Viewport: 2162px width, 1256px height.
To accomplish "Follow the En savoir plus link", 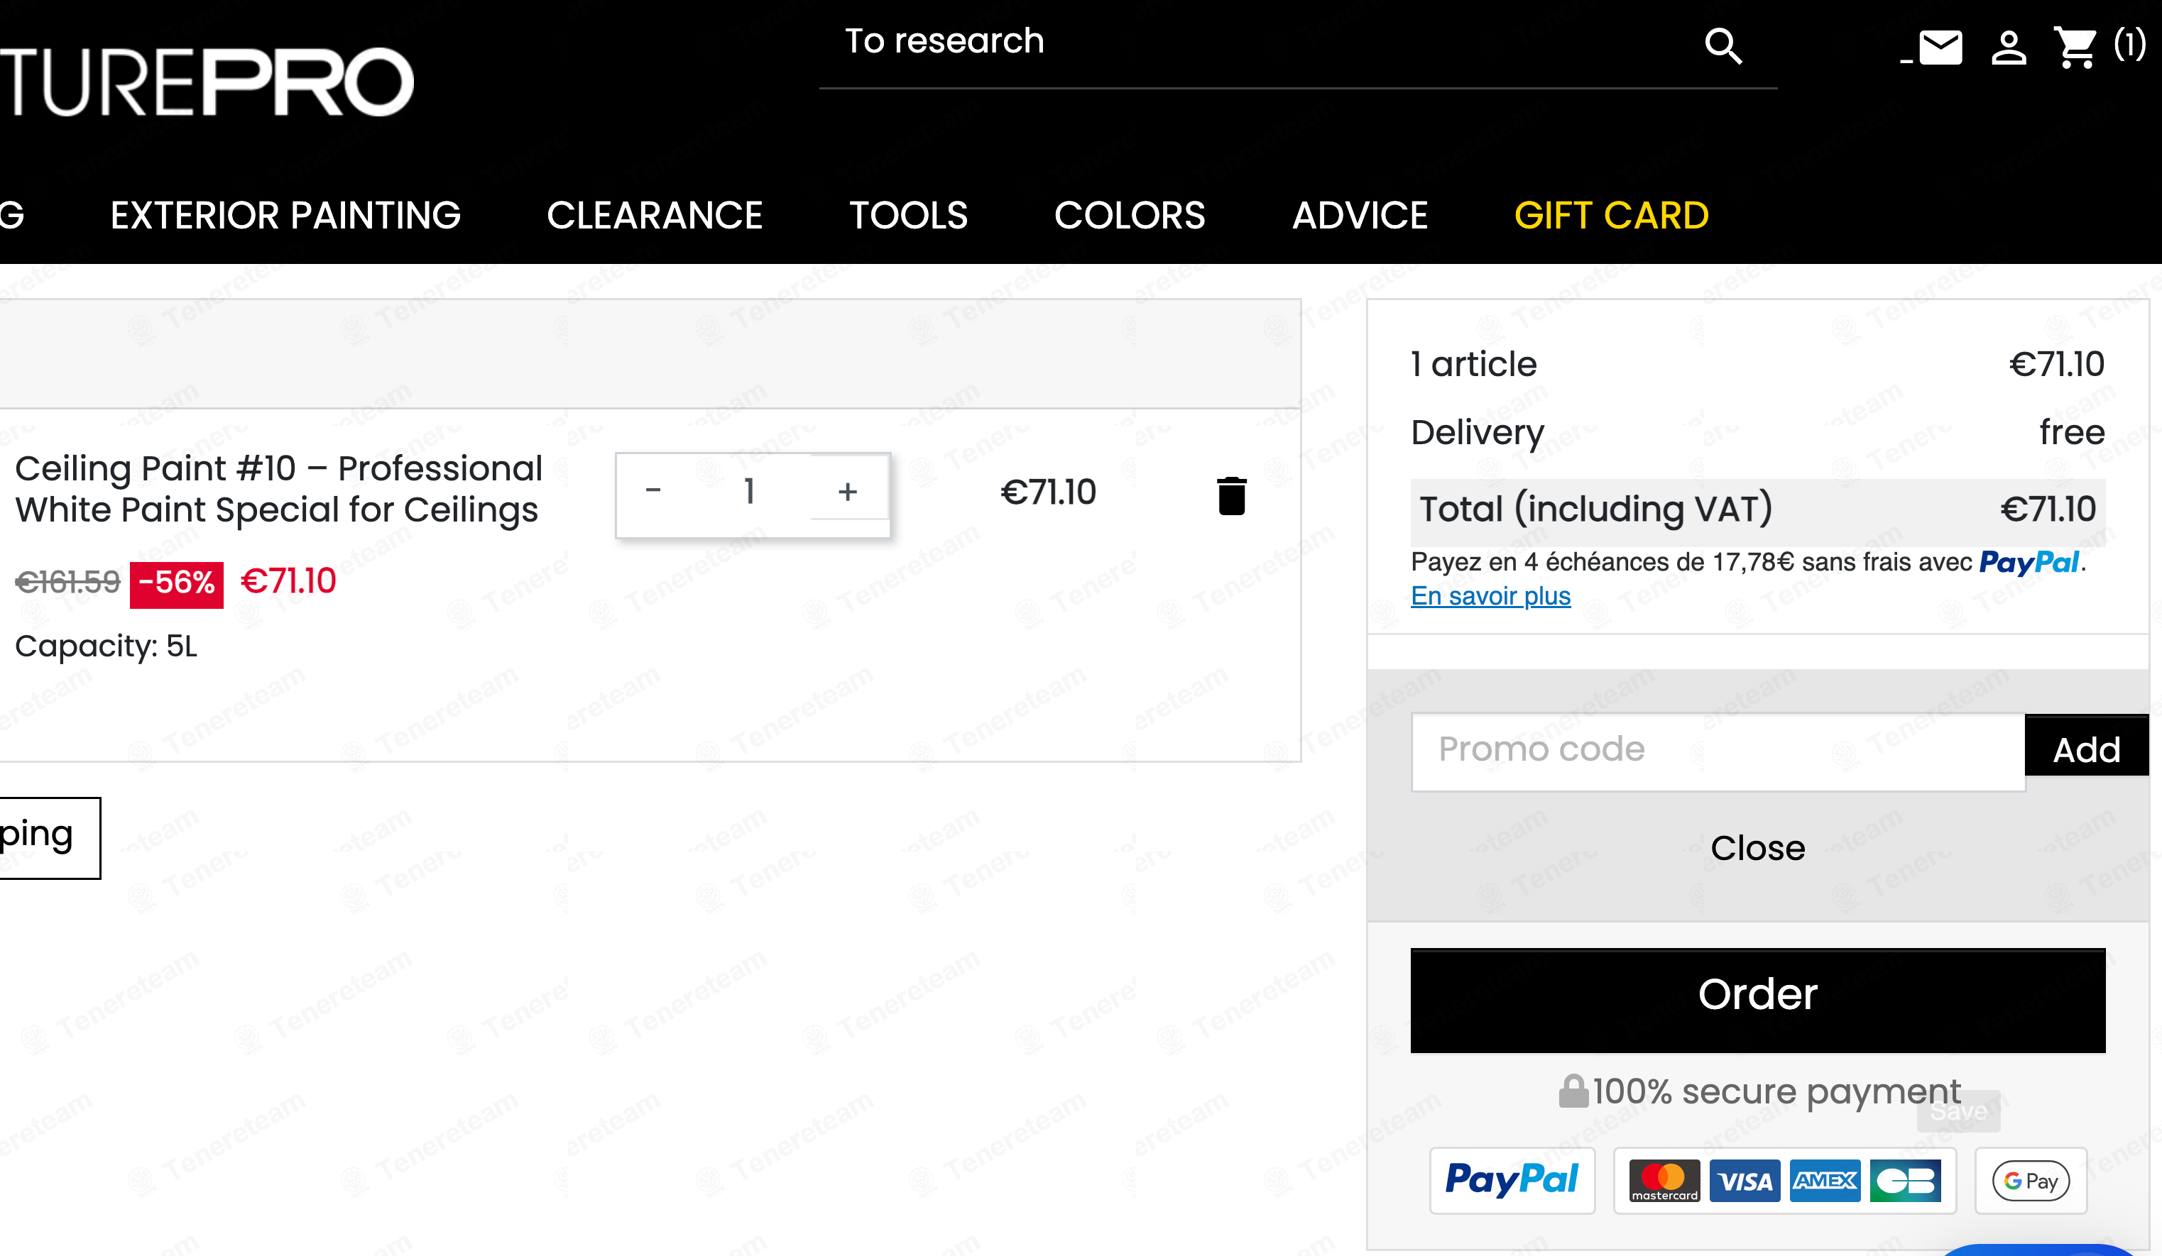I will tap(1490, 595).
